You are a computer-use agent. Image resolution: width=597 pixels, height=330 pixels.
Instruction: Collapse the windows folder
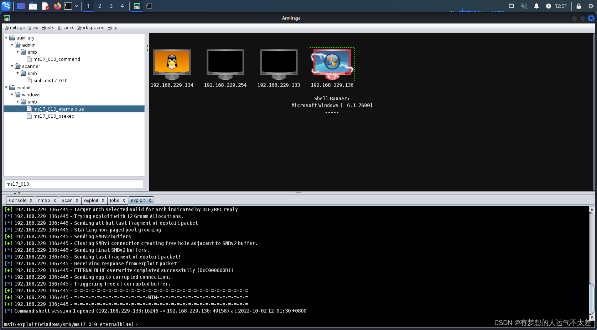tap(12, 95)
